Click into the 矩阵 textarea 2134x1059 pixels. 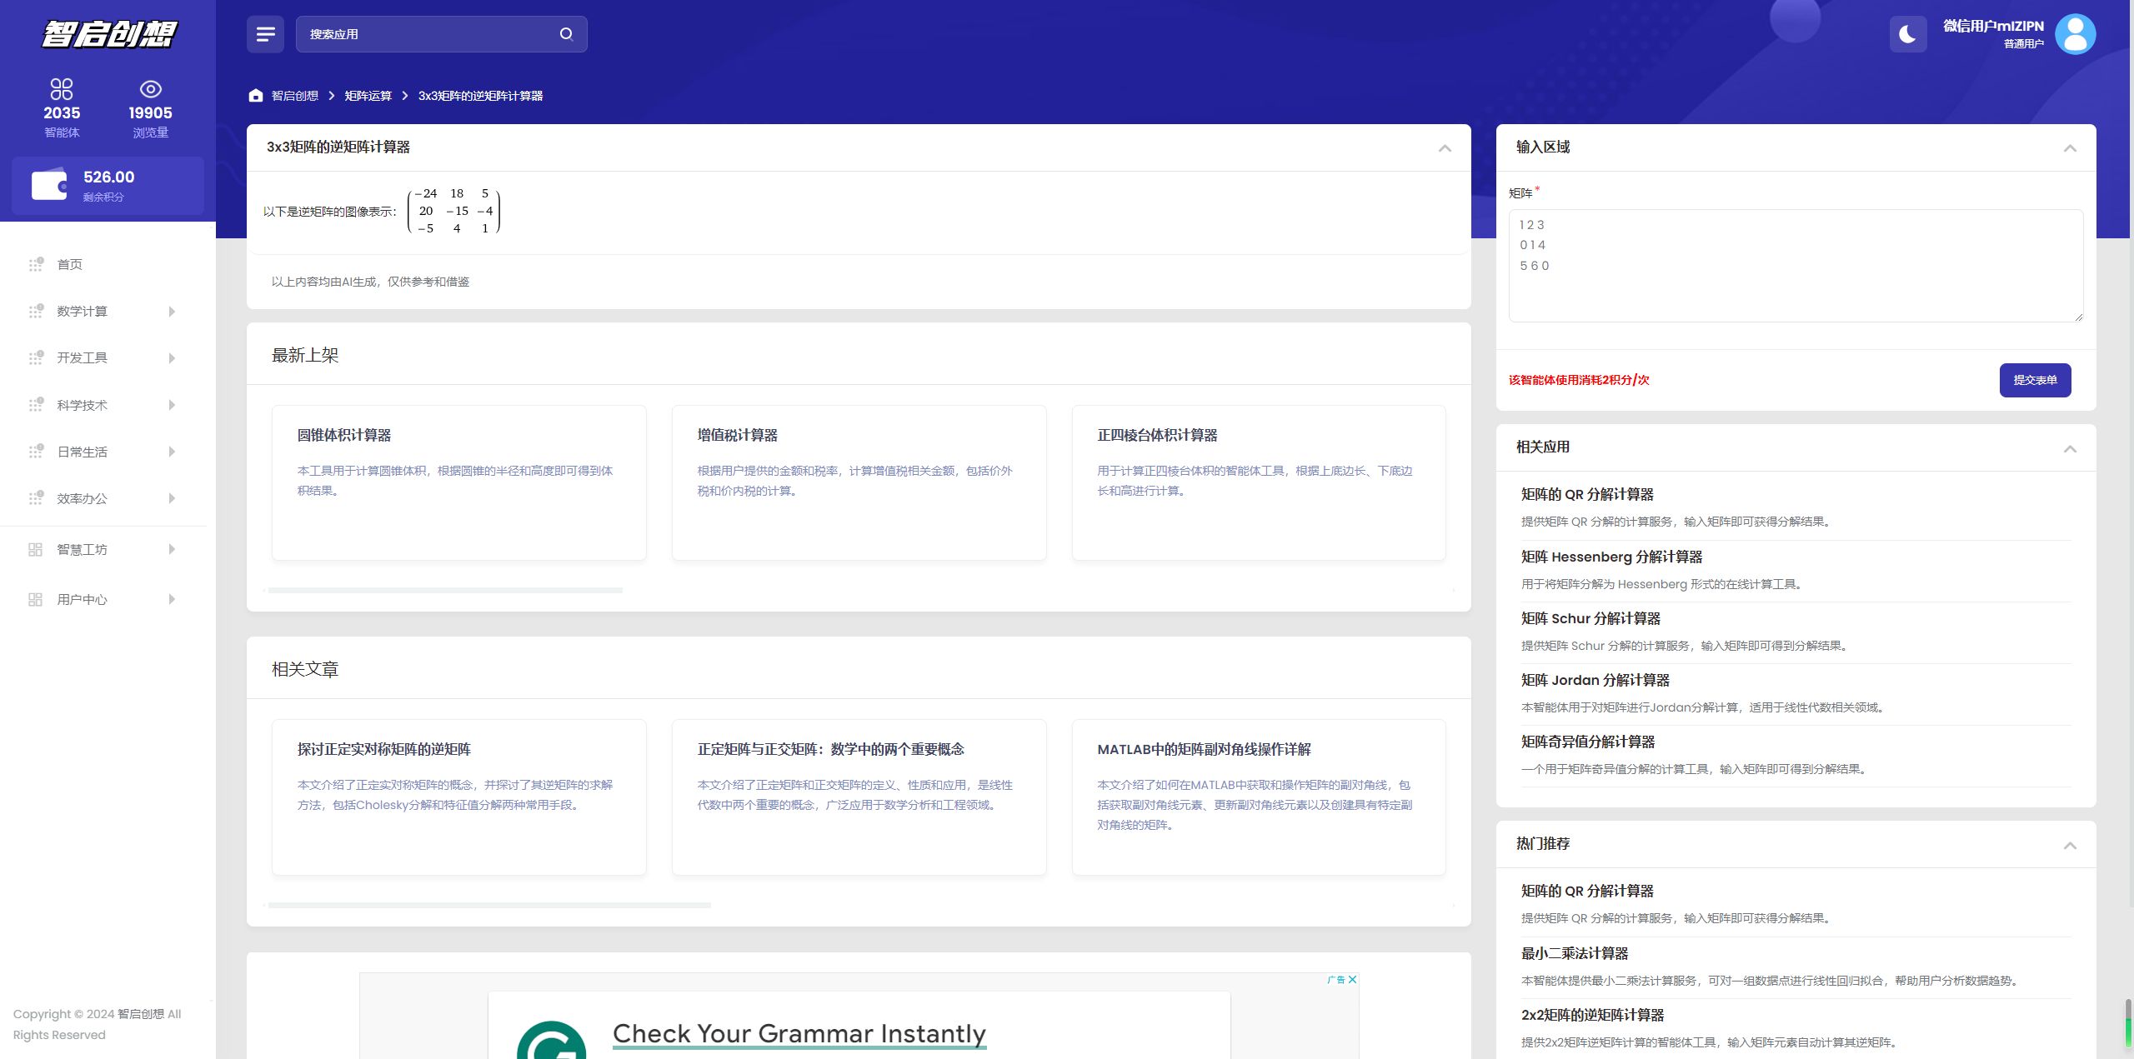(1796, 266)
